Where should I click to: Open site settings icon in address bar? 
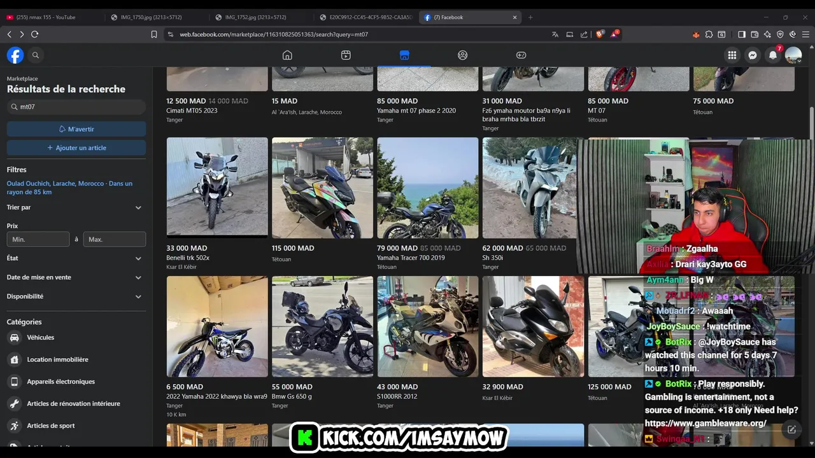click(x=170, y=34)
